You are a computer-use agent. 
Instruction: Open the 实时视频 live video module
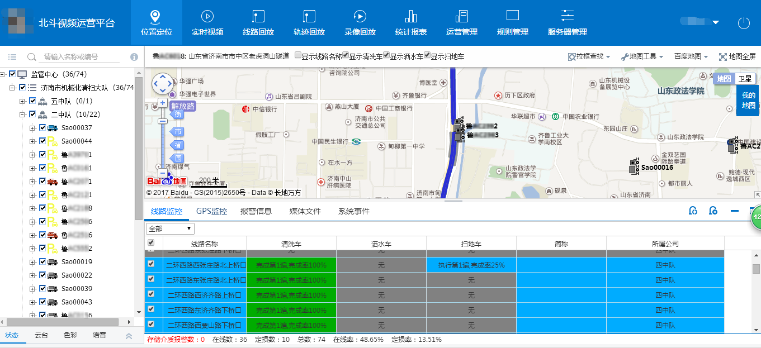(207, 22)
